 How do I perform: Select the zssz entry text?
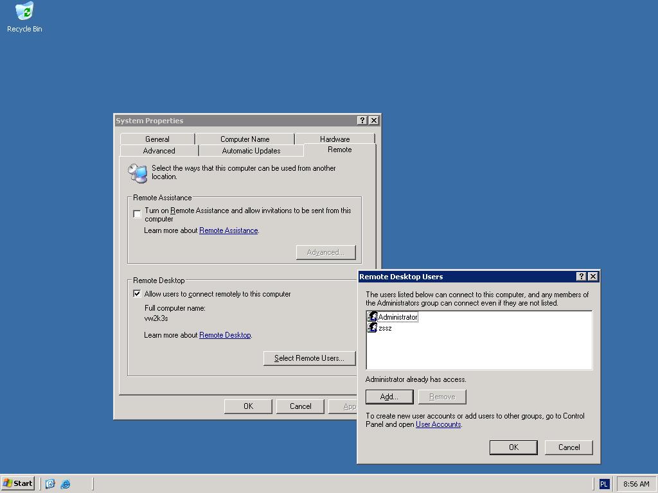386,328
